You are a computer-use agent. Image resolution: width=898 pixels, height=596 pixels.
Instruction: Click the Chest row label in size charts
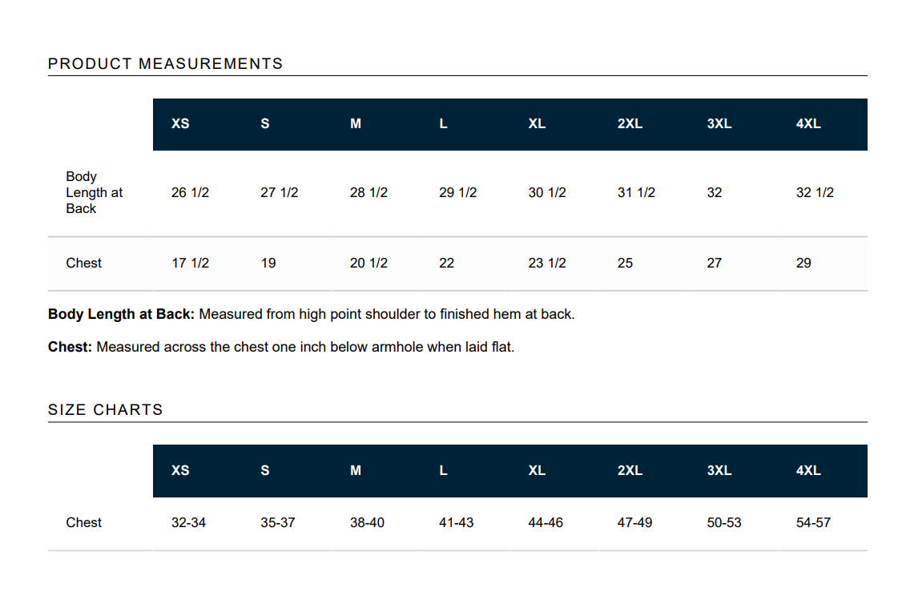[x=83, y=522]
